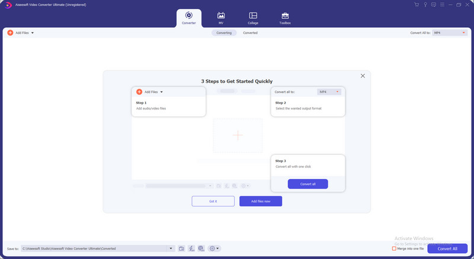Click the central plus add file area
The height and width of the screenshot is (259, 474).
tap(238, 135)
